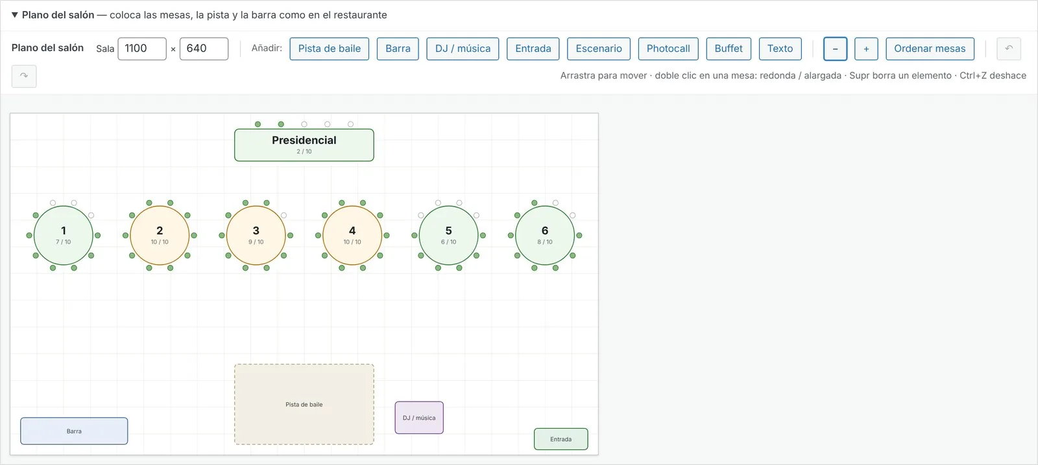This screenshot has height=465, width=1038.
Task: Select round table 3
Action: point(256,235)
